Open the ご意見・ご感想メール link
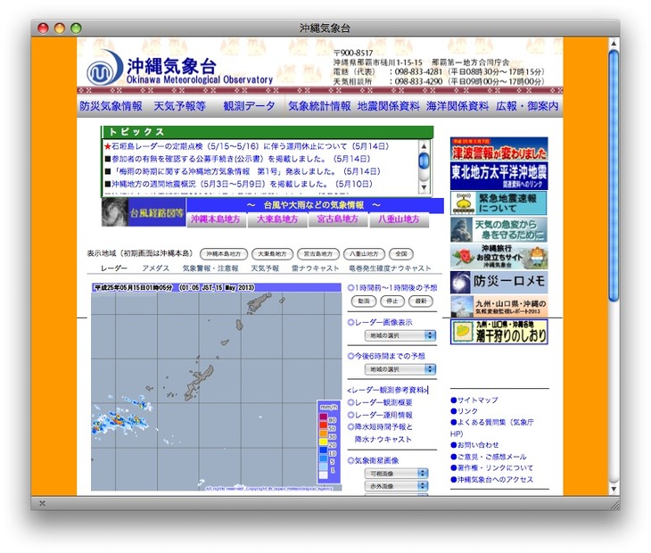This screenshot has height=553, width=651. pos(489,457)
